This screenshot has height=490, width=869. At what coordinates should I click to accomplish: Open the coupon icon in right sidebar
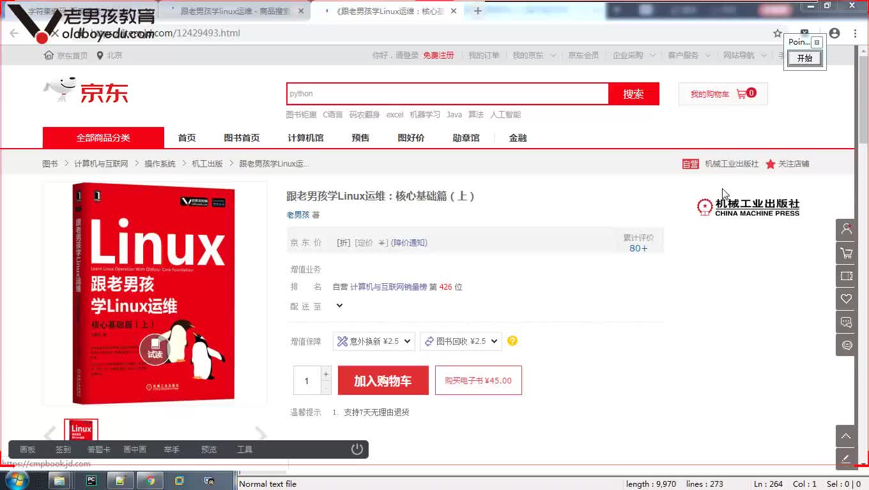tap(846, 276)
